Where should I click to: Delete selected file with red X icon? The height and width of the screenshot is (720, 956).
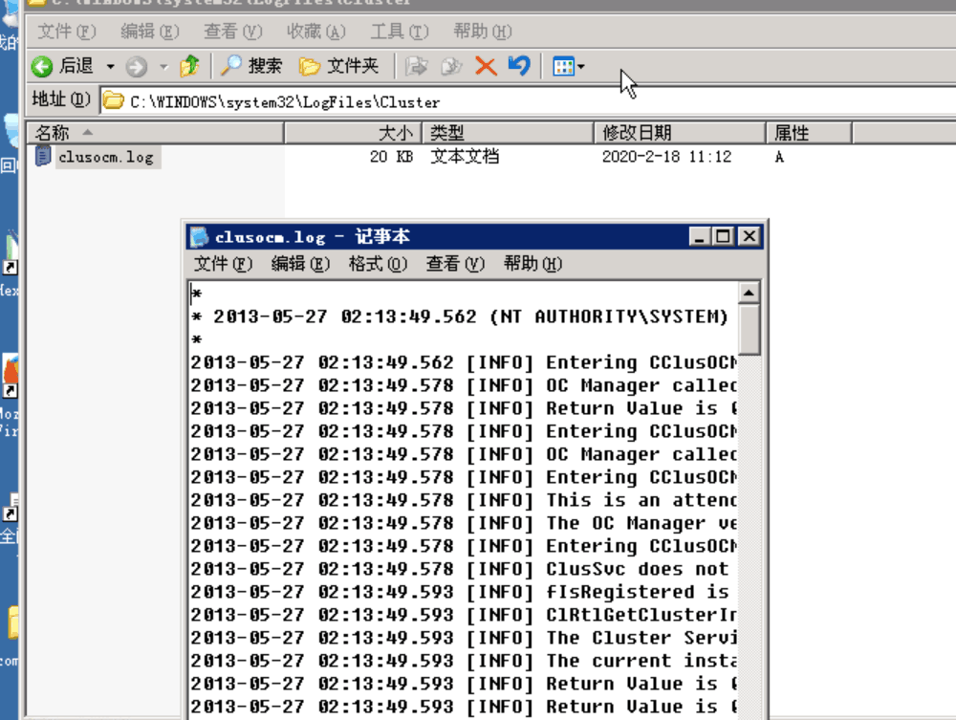(486, 65)
